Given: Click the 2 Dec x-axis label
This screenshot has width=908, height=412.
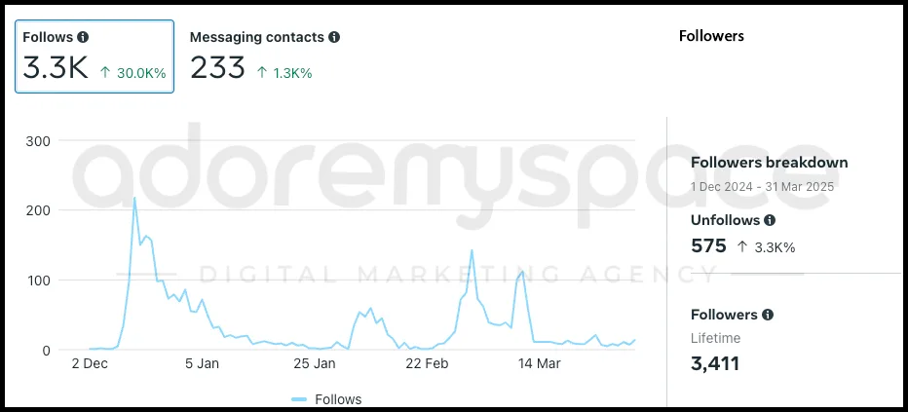Looking at the screenshot, I should 90,363.
